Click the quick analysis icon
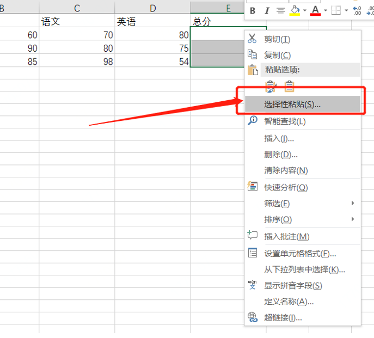This screenshot has height=338, width=374. pyautogui.click(x=253, y=186)
